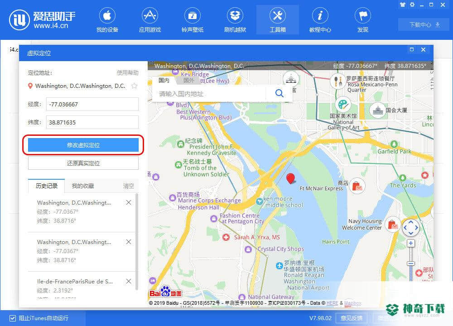Image resolution: width=453 pixels, height=326 pixels.
Task: Open 发现 discover section
Action: tap(362, 20)
